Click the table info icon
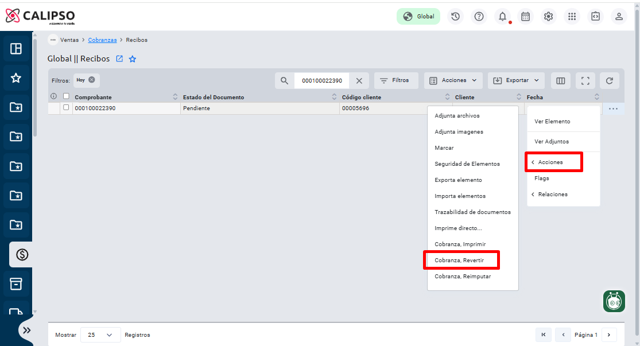The height and width of the screenshot is (346, 640). 53,96
